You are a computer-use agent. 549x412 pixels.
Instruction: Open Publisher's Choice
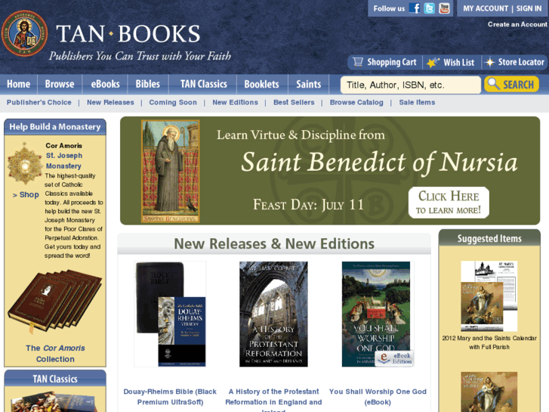coord(39,102)
